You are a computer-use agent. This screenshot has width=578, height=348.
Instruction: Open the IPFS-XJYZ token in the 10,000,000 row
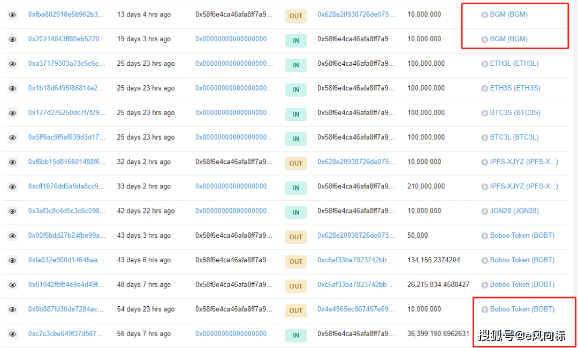click(x=524, y=162)
